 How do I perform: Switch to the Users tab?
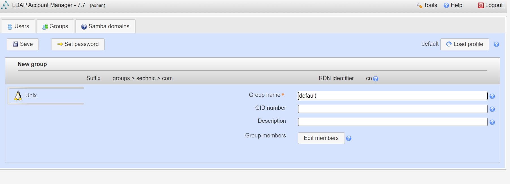tap(18, 26)
